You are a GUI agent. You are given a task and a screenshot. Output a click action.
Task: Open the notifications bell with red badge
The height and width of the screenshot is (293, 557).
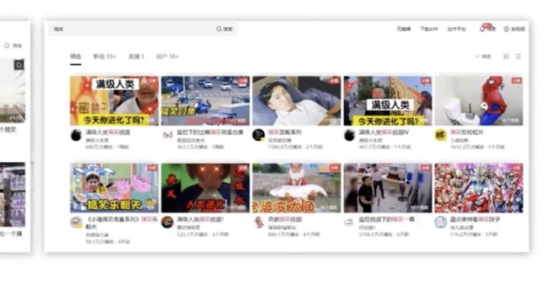coord(482,29)
